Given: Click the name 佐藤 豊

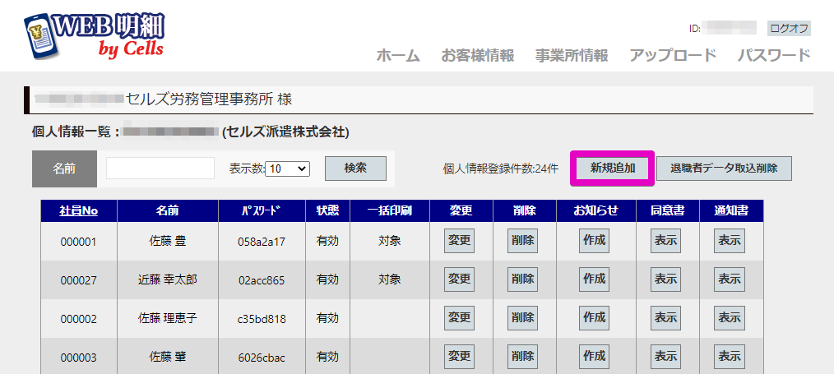Looking at the screenshot, I should point(168,241).
